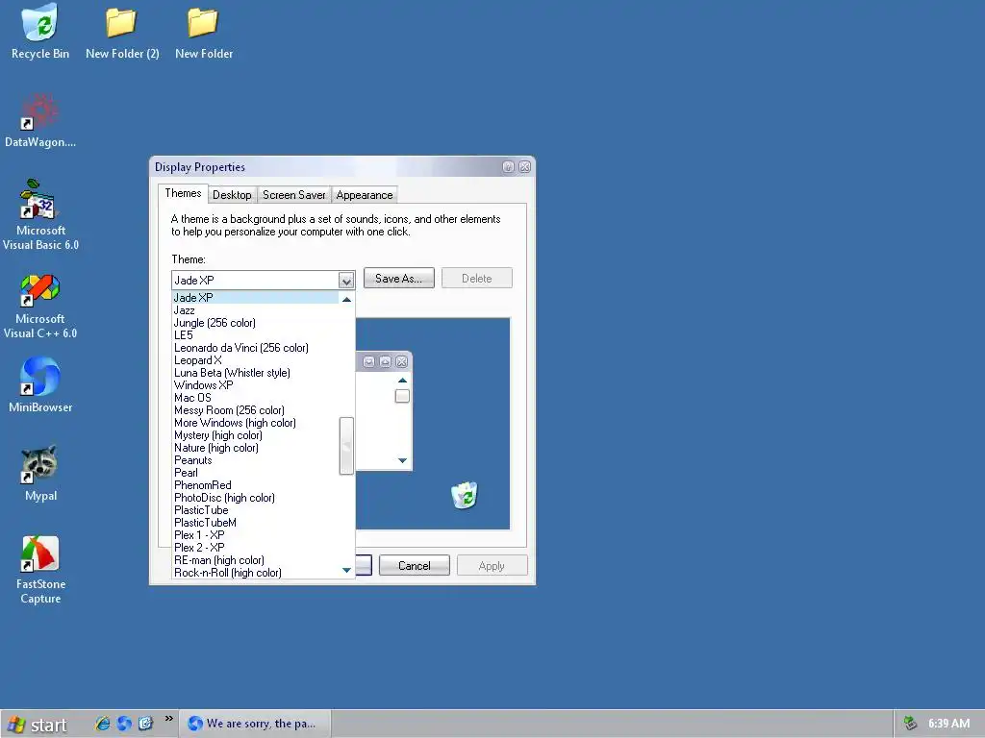Select Rock-n-Roll (high color) theme
The image size is (985, 738).
[x=255, y=573]
